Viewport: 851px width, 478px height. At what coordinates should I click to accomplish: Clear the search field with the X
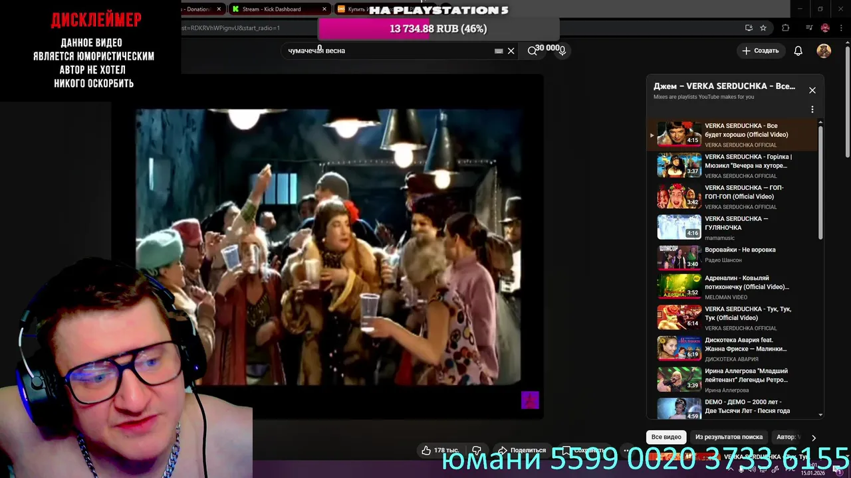pos(511,50)
